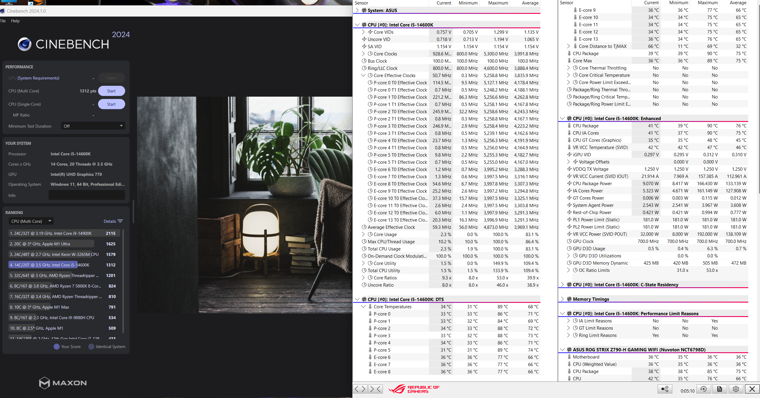Image resolution: width=760 pixels, height=398 pixels.
Task: Select the highlighted Intel Core i5-14600K ranking bar
Action: pos(43,265)
